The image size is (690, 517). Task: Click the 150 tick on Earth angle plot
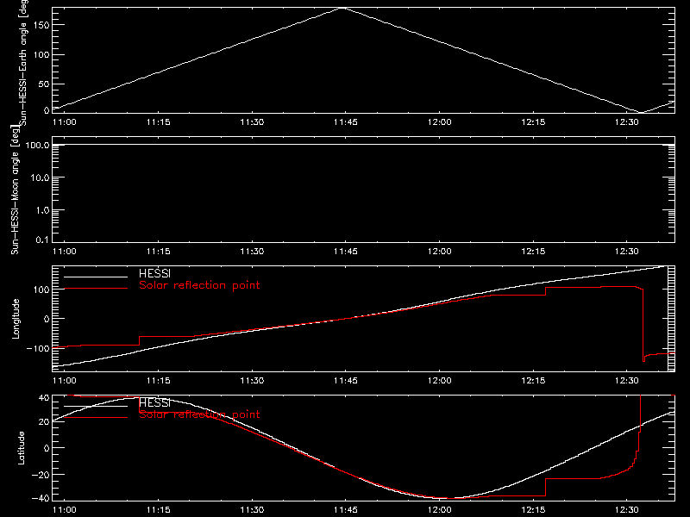(x=41, y=25)
